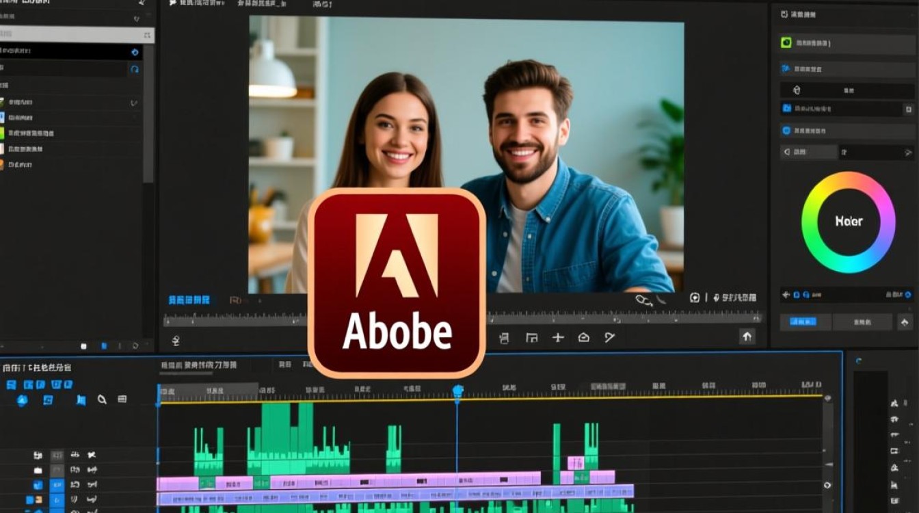Click the diamond icon button beside the gray button
Image resolution: width=919 pixels, height=513 pixels.
point(905,322)
